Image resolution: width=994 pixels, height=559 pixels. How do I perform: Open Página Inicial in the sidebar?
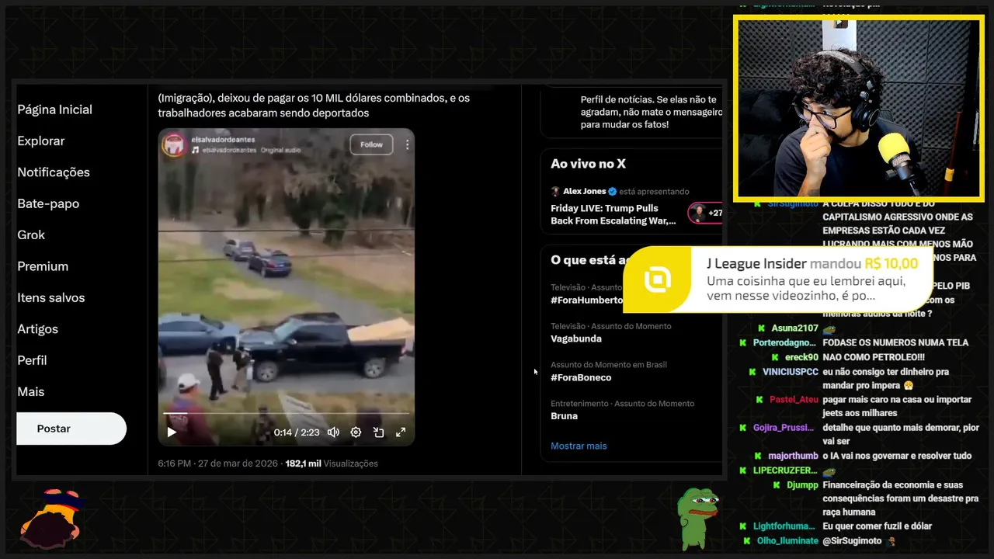coord(54,109)
